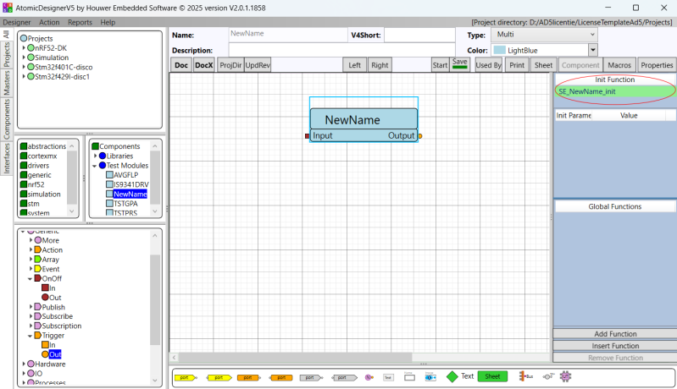Click the Save button with green bar

click(x=460, y=64)
